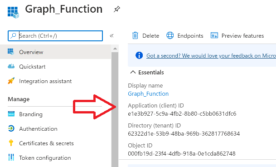Screen dimensions: 276x167
Task: Collapse the Essentials section
Action: click(133, 72)
